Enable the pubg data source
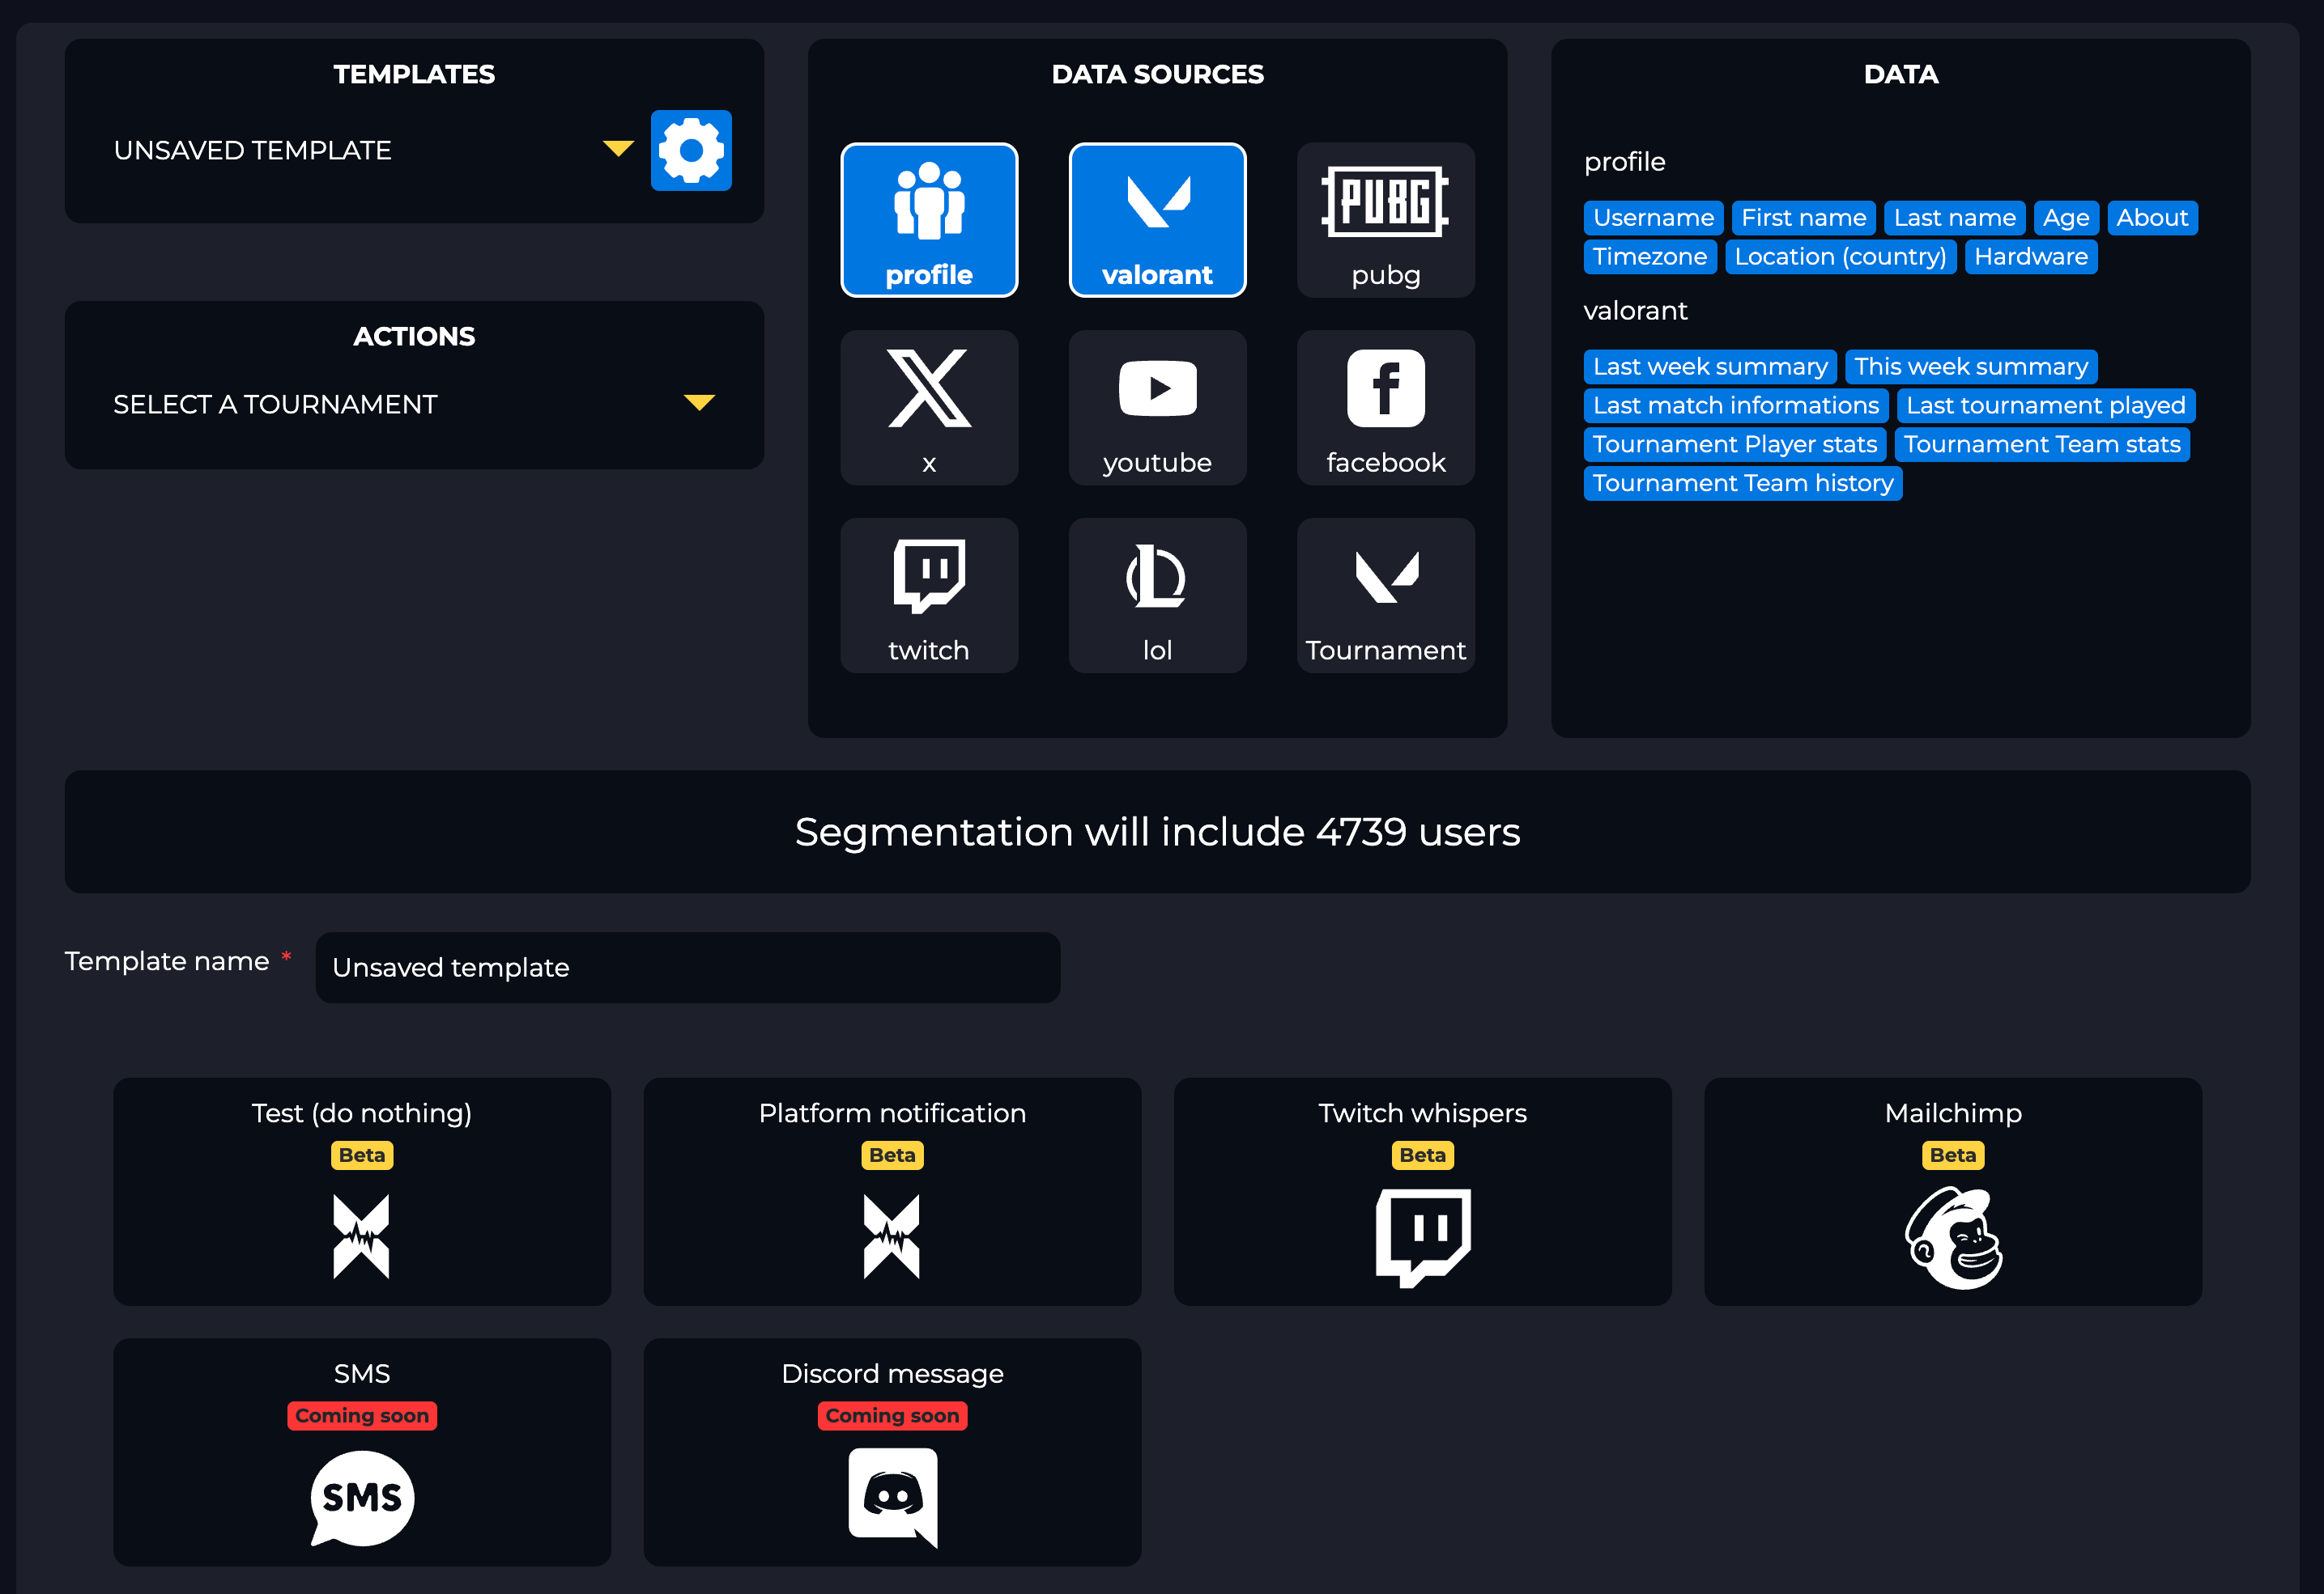Image resolution: width=2324 pixels, height=1594 pixels. coord(1385,220)
